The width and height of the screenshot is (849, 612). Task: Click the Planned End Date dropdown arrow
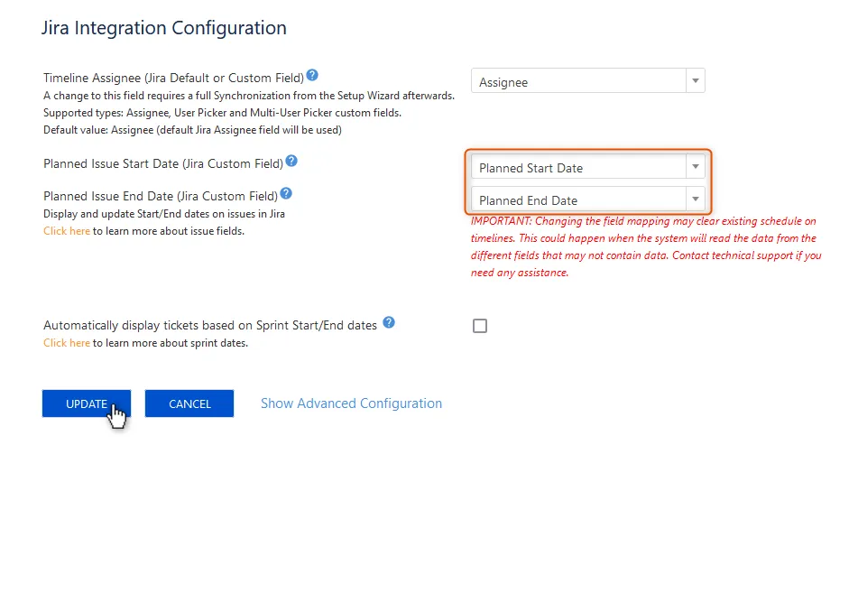pyautogui.click(x=695, y=199)
